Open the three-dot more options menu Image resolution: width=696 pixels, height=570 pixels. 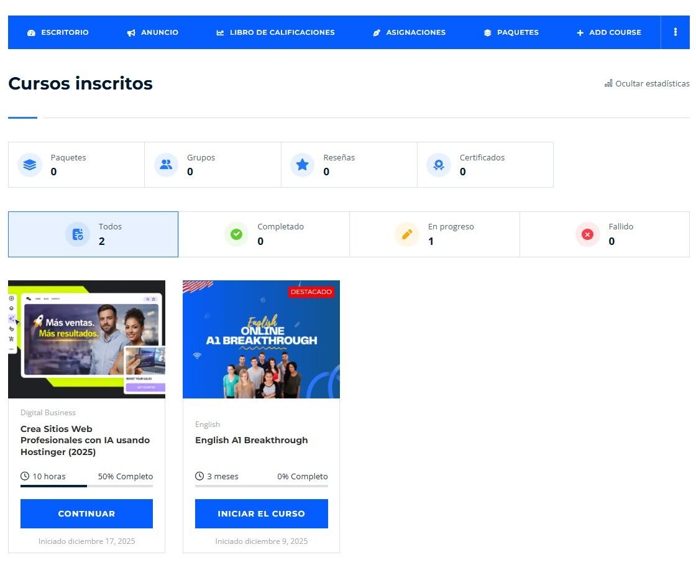point(675,32)
